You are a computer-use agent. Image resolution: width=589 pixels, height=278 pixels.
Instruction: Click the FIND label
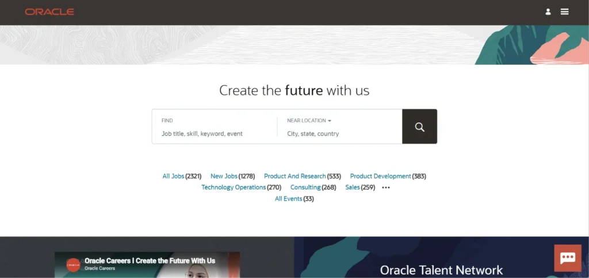pos(167,121)
